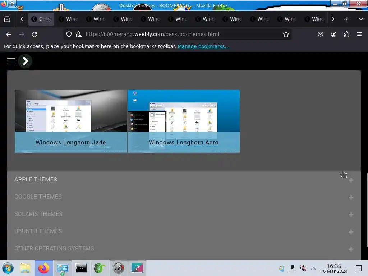368x276 pixels.
Task: Open the list all tabs dropdown
Action: click(361, 19)
